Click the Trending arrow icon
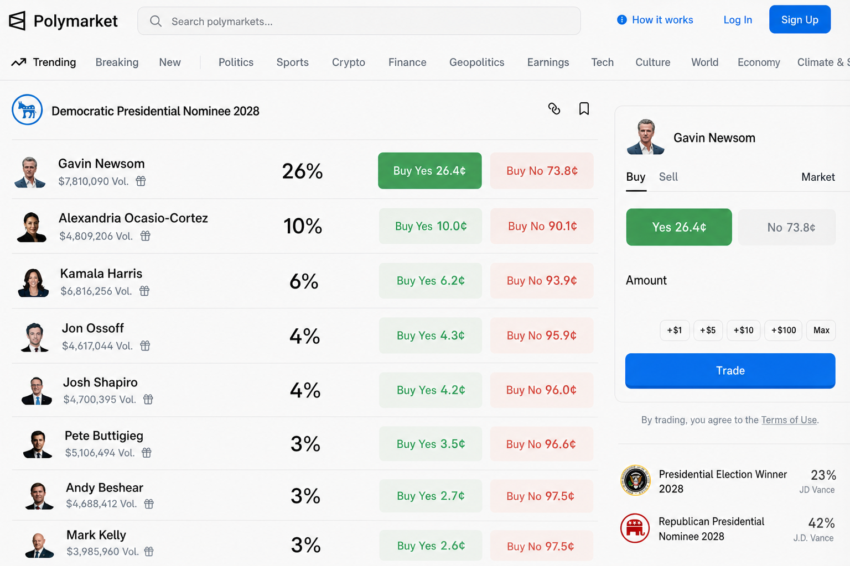The width and height of the screenshot is (850, 566). 19,62
